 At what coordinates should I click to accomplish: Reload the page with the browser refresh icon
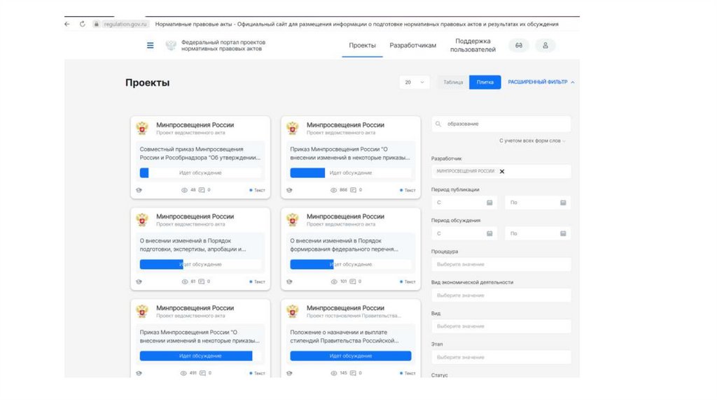(x=83, y=24)
